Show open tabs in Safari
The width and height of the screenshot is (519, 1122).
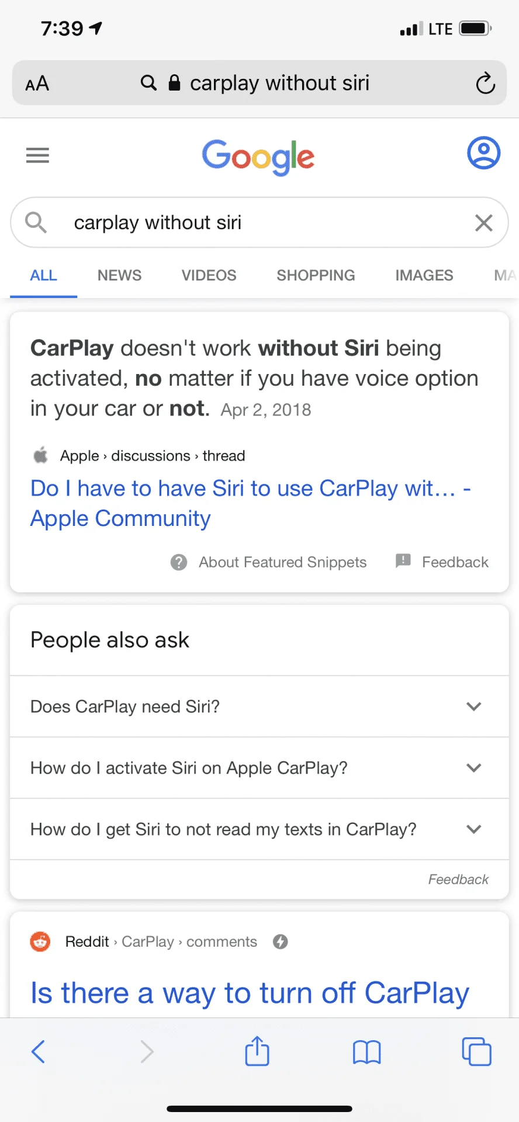[x=476, y=1051]
